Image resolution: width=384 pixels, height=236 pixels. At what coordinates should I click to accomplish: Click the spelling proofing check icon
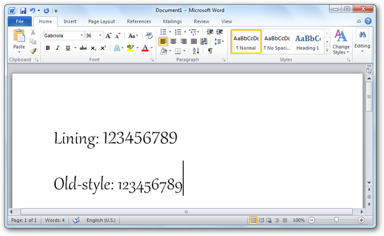[x=76, y=220]
